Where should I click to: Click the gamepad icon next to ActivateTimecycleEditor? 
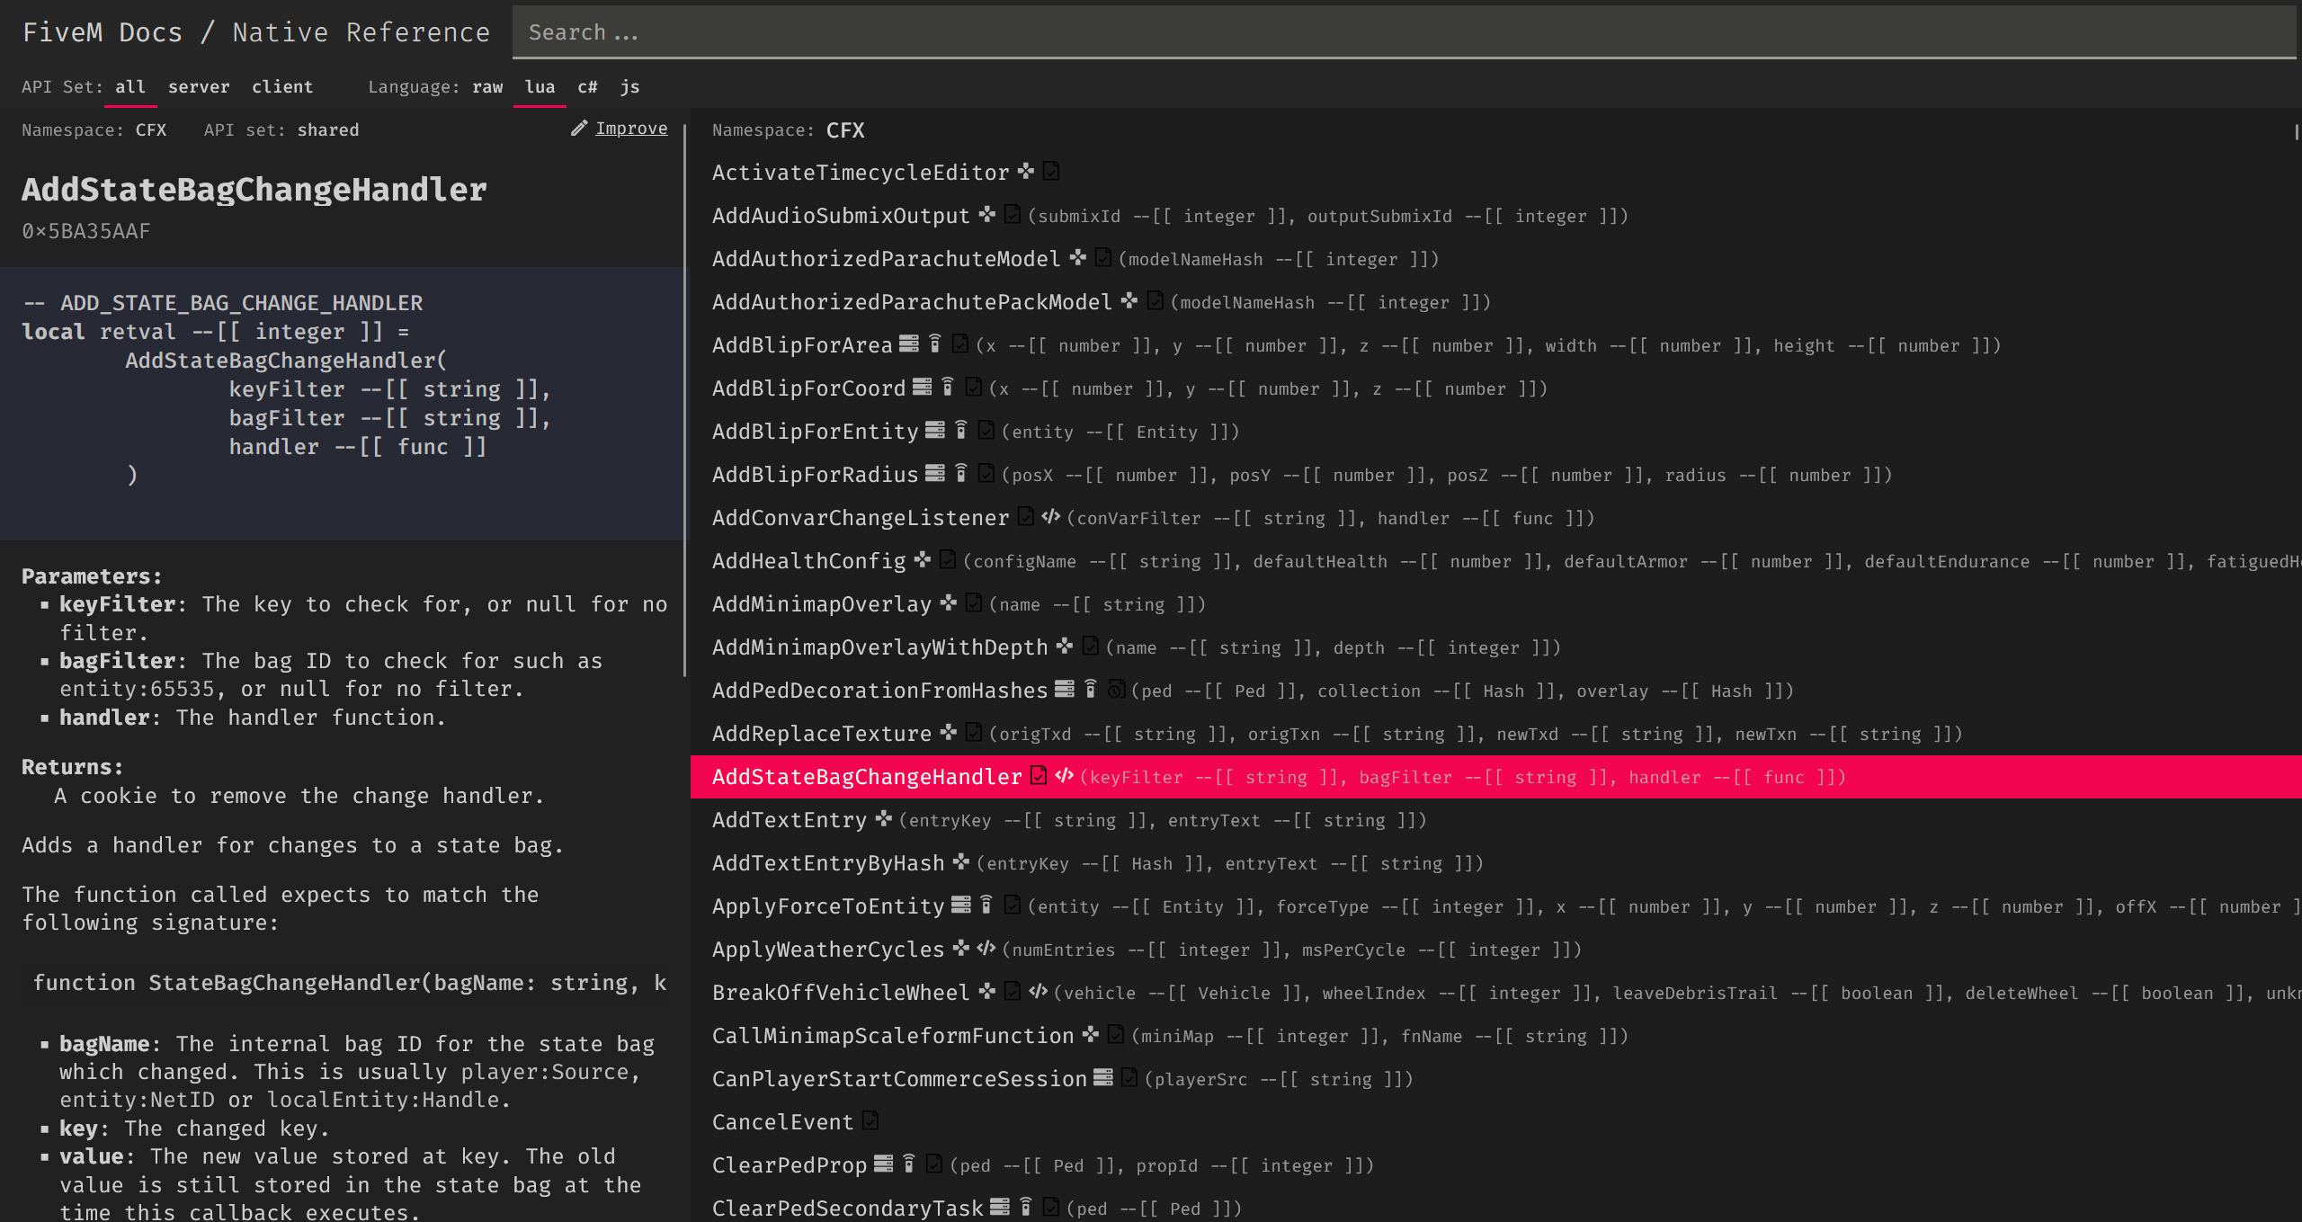[x=1026, y=171]
